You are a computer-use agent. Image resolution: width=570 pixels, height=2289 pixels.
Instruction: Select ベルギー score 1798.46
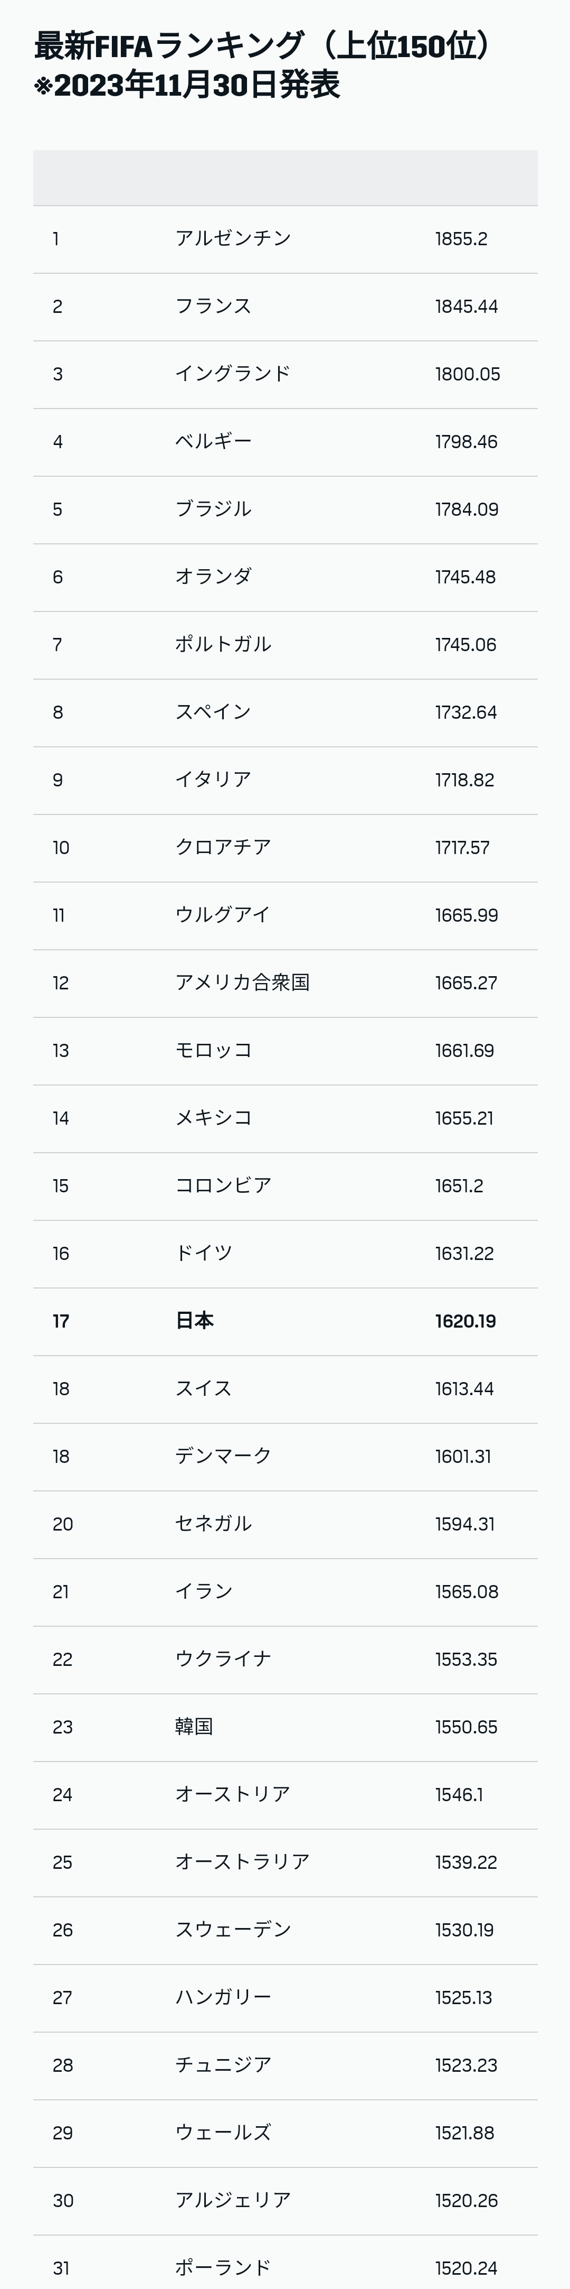click(x=465, y=442)
